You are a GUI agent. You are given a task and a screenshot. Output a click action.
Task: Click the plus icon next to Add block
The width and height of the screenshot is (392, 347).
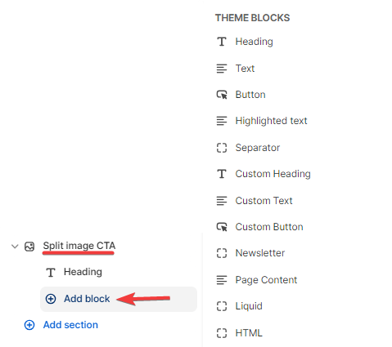[x=51, y=299]
